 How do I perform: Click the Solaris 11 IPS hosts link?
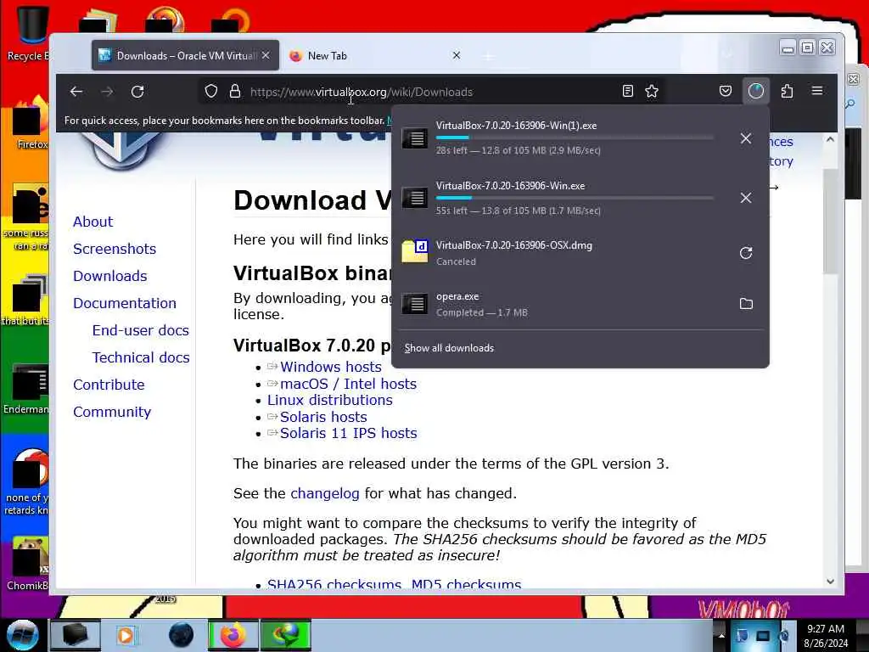point(349,433)
